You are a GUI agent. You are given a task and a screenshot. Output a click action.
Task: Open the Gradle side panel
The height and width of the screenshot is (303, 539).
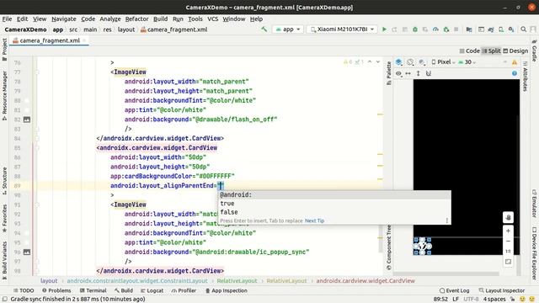(x=535, y=51)
